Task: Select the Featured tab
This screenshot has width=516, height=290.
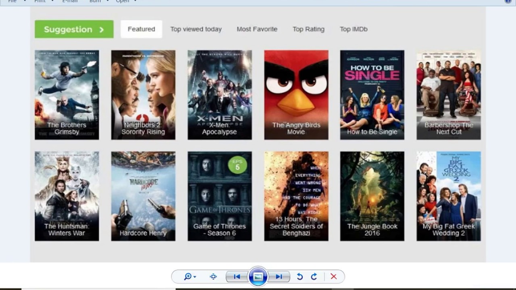Action: pos(141,29)
